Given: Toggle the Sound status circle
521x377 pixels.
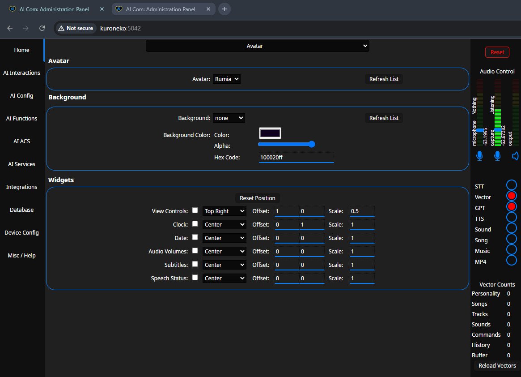Looking at the screenshot, I should coord(511,228).
